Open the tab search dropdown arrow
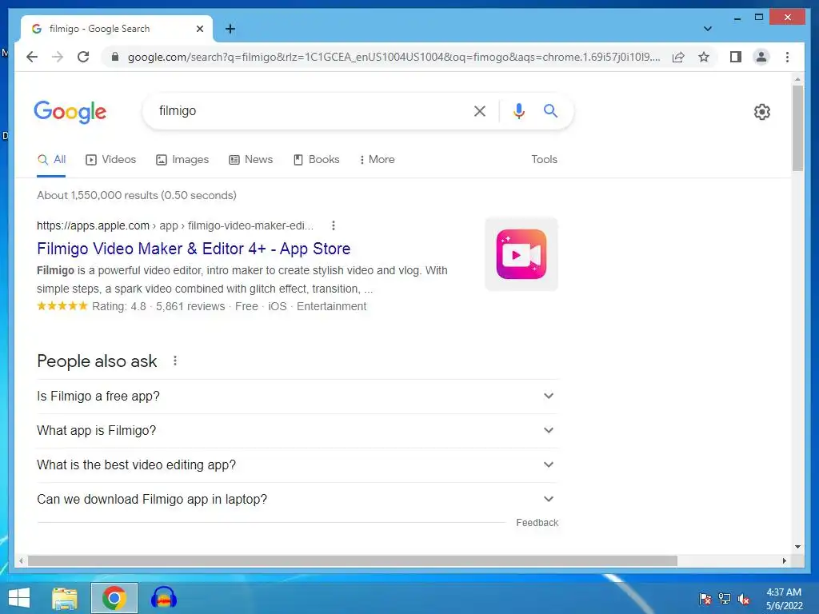The height and width of the screenshot is (614, 819). 708,29
